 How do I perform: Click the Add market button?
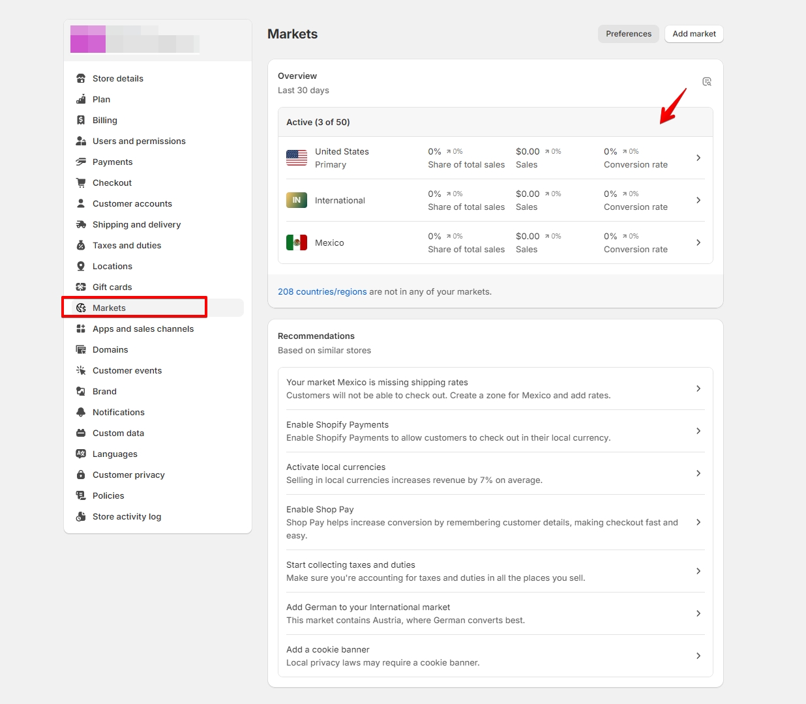click(694, 34)
